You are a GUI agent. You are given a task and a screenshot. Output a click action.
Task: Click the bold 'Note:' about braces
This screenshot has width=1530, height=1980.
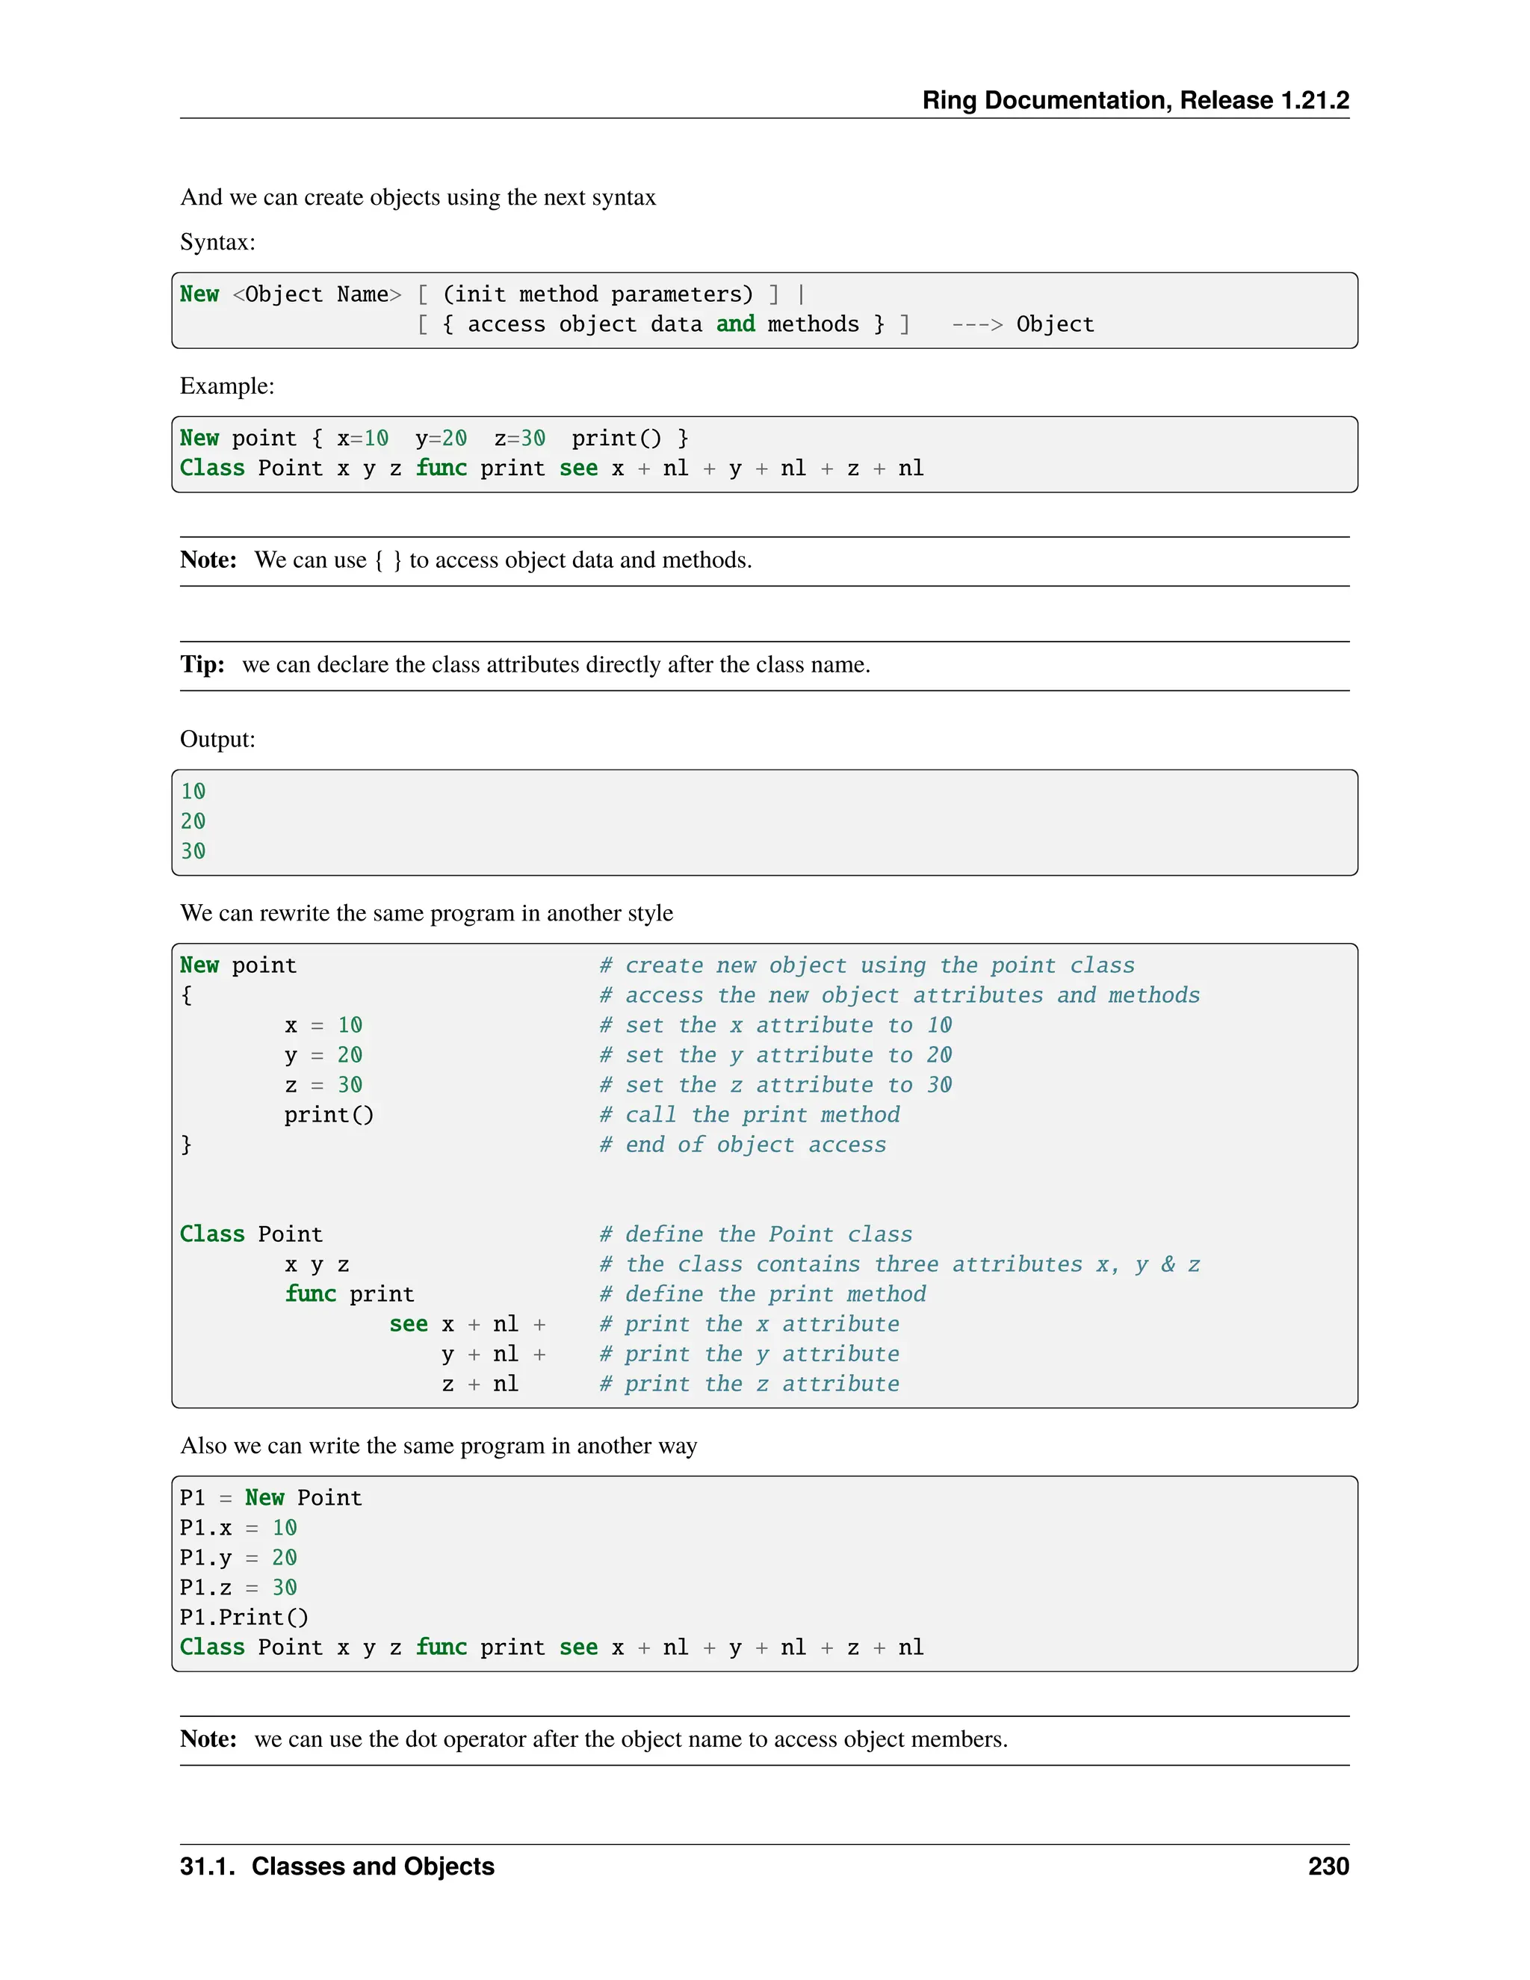coord(208,560)
